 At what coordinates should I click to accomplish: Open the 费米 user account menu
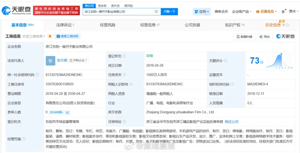click(x=293, y=12)
